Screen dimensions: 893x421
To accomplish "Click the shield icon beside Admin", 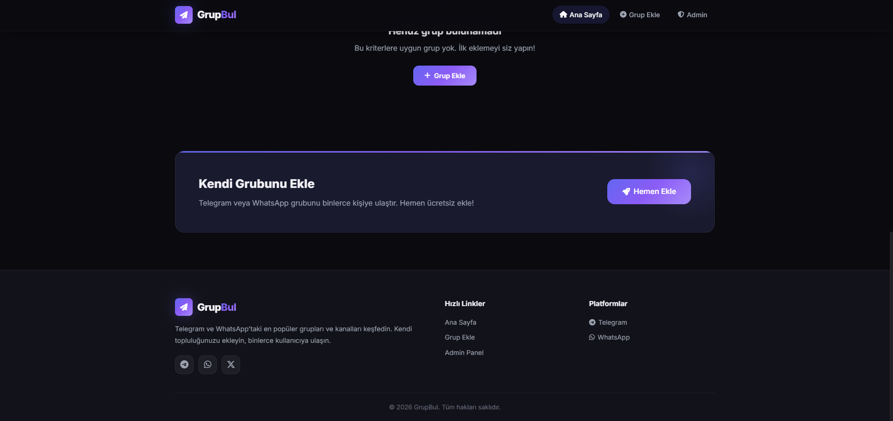I will 681,15.
